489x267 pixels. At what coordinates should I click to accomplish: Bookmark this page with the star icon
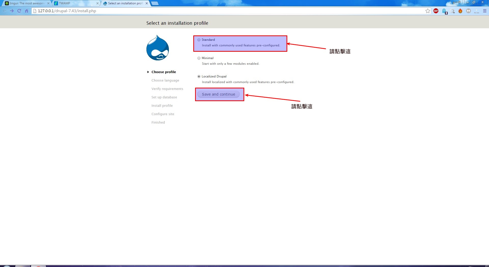coord(428,11)
